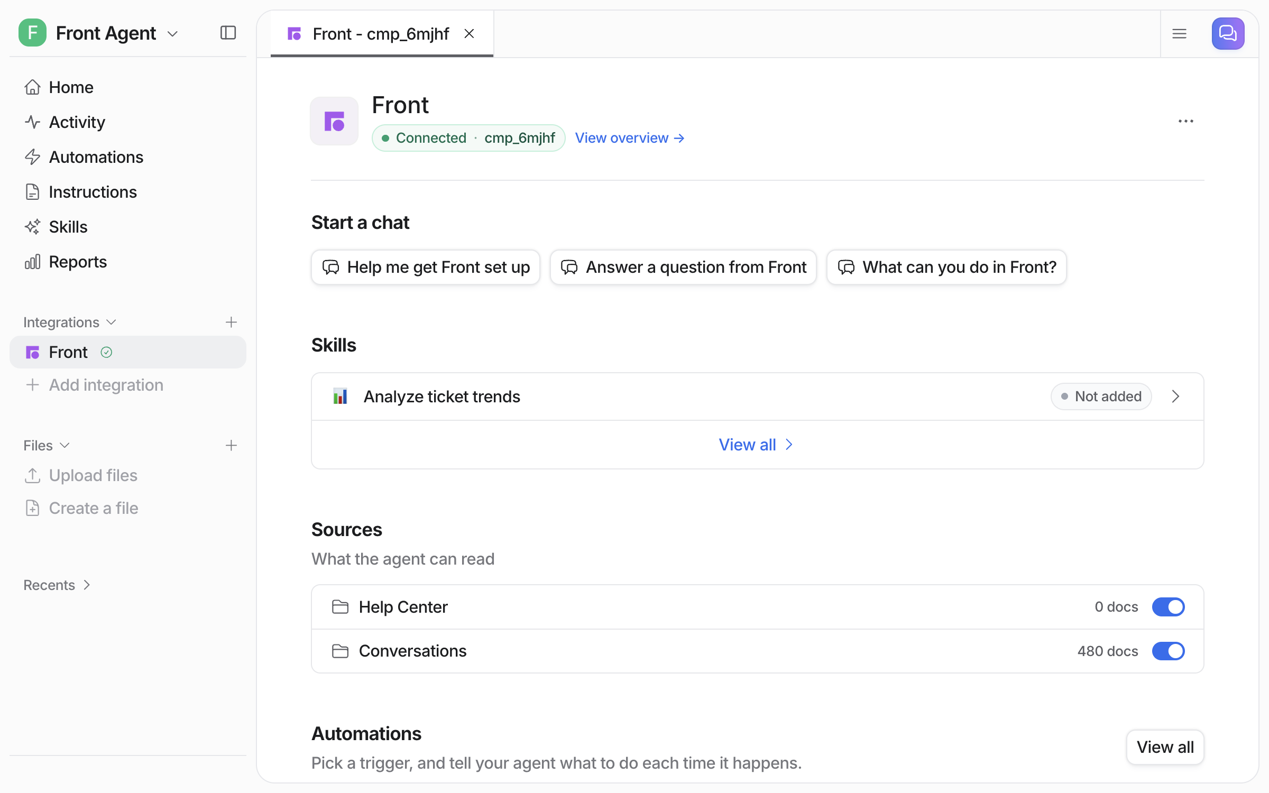Click Create a file
This screenshot has width=1269, height=793.
click(81, 508)
